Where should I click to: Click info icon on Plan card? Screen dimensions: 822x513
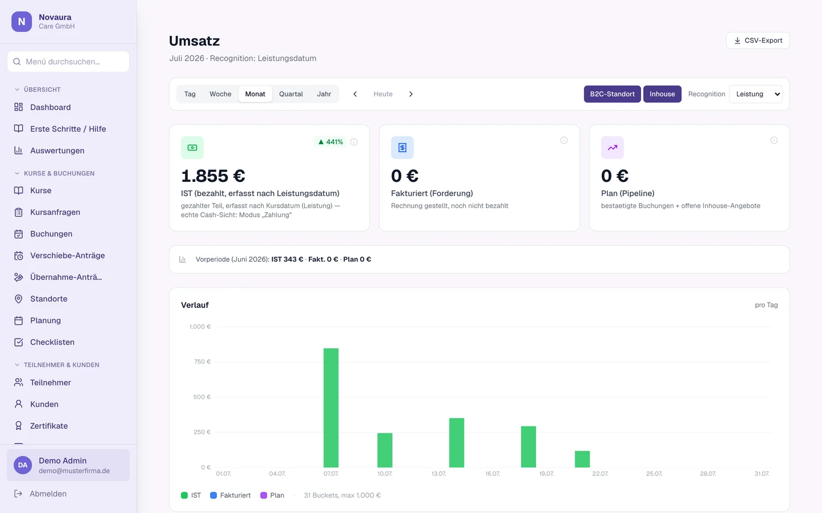pyautogui.click(x=774, y=140)
